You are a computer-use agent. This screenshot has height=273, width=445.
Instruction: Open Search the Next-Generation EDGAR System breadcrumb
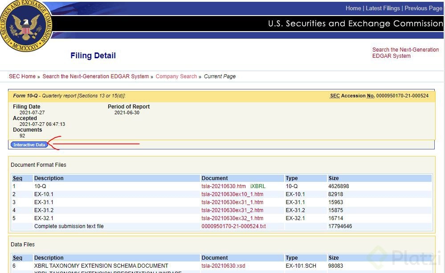click(96, 76)
